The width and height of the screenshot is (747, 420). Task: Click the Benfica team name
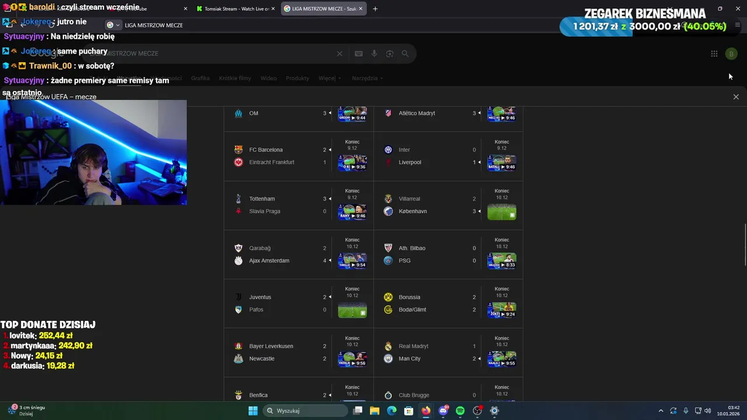pos(259,395)
